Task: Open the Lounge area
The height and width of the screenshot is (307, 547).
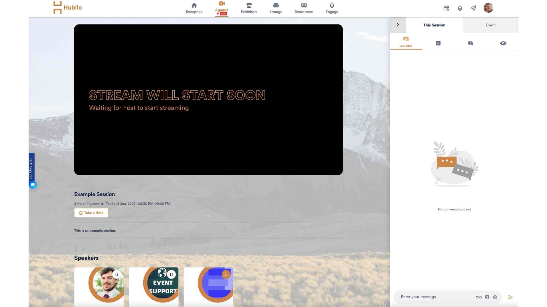Action: click(x=276, y=8)
